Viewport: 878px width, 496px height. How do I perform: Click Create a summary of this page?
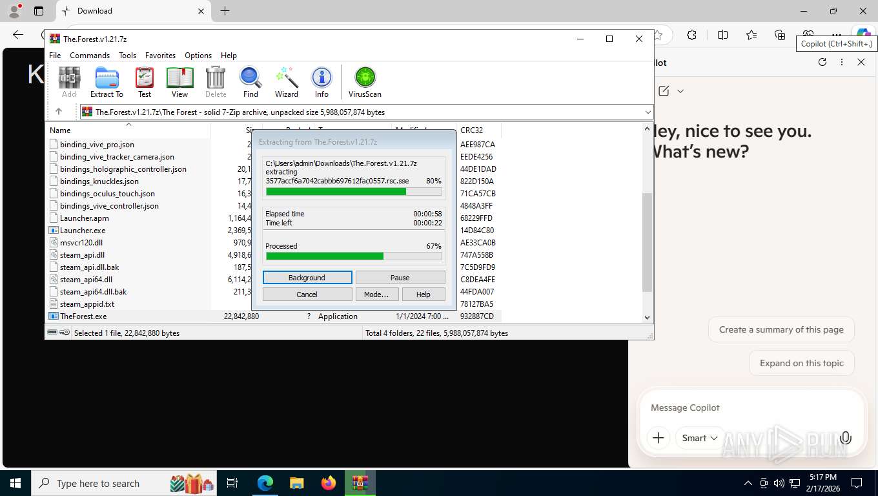(781, 329)
